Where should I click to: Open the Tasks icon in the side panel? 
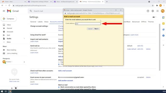pyautogui.click(x=163, y=29)
